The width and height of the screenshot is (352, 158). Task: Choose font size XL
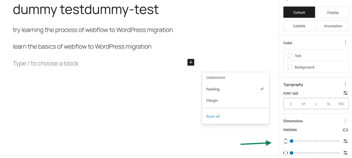pyautogui.click(x=329, y=104)
